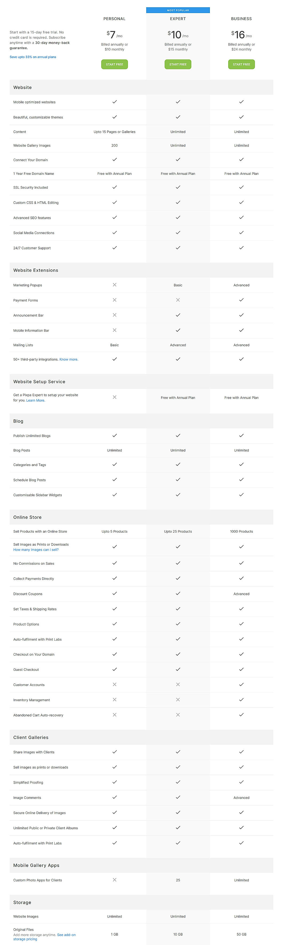Click the checkmark for SSL Security under Business
The width and height of the screenshot is (285, 945).
coord(241,187)
